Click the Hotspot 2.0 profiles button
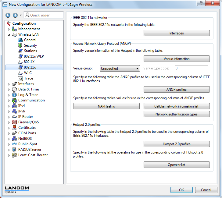 pos(177,144)
